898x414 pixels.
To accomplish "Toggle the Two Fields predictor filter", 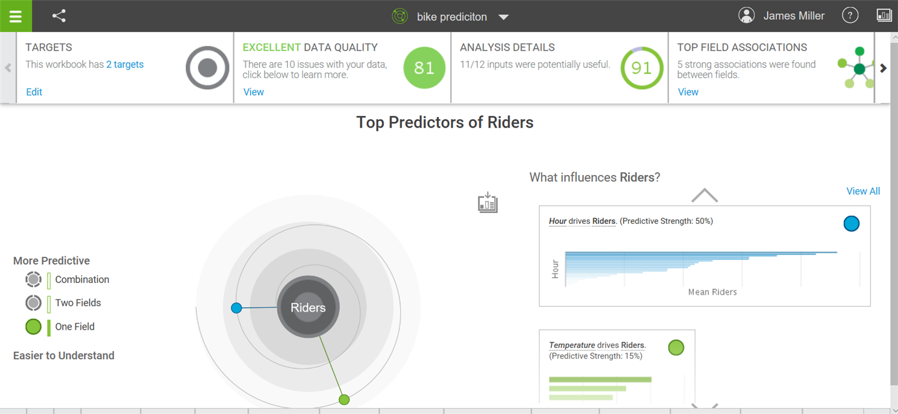I will [x=34, y=303].
